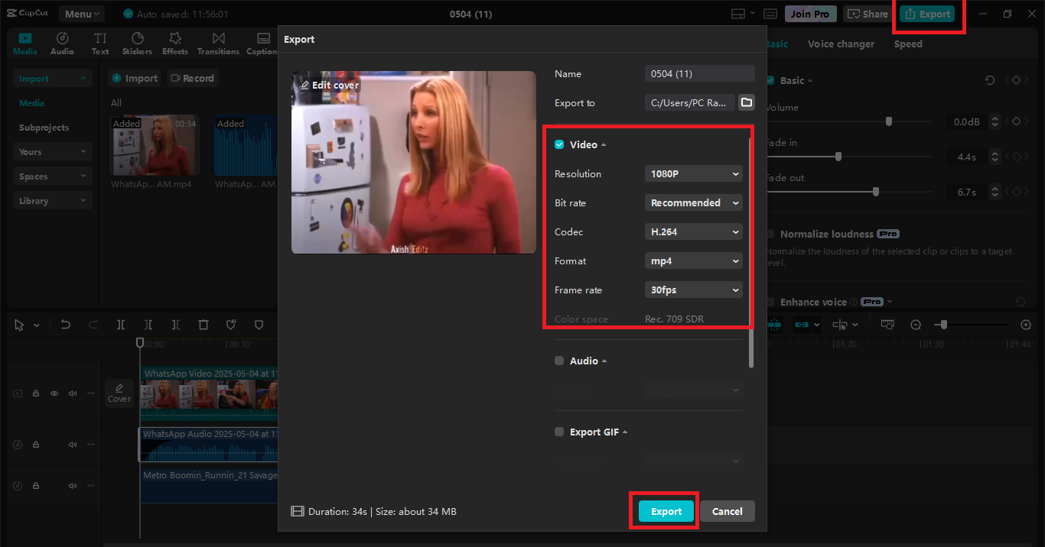Enable the Export GIF checkbox
Screen dimensions: 1045x547
559,432
